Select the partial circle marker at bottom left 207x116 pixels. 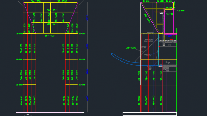(x=28, y=115)
